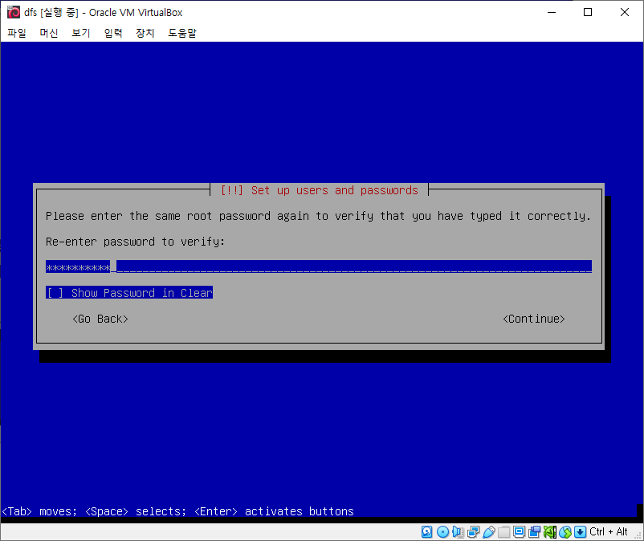Open the 입력 menu

click(x=113, y=33)
